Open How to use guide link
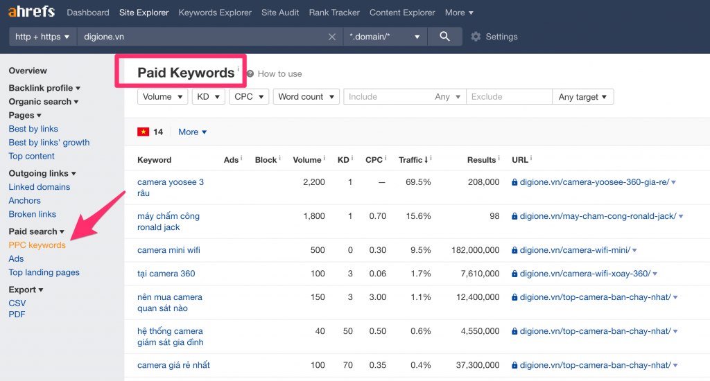Image resolution: width=710 pixels, height=381 pixels. click(x=280, y=73)
